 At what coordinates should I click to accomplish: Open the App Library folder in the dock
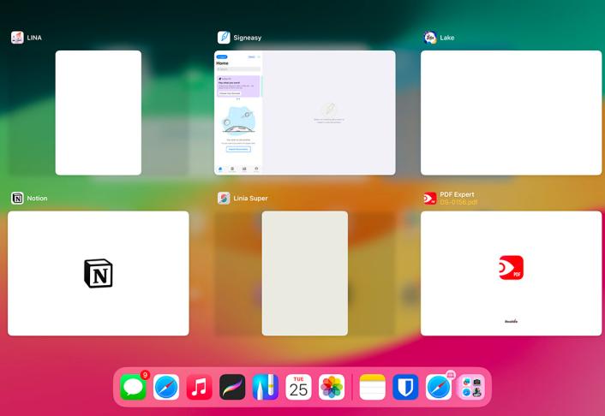coord(471,388)
